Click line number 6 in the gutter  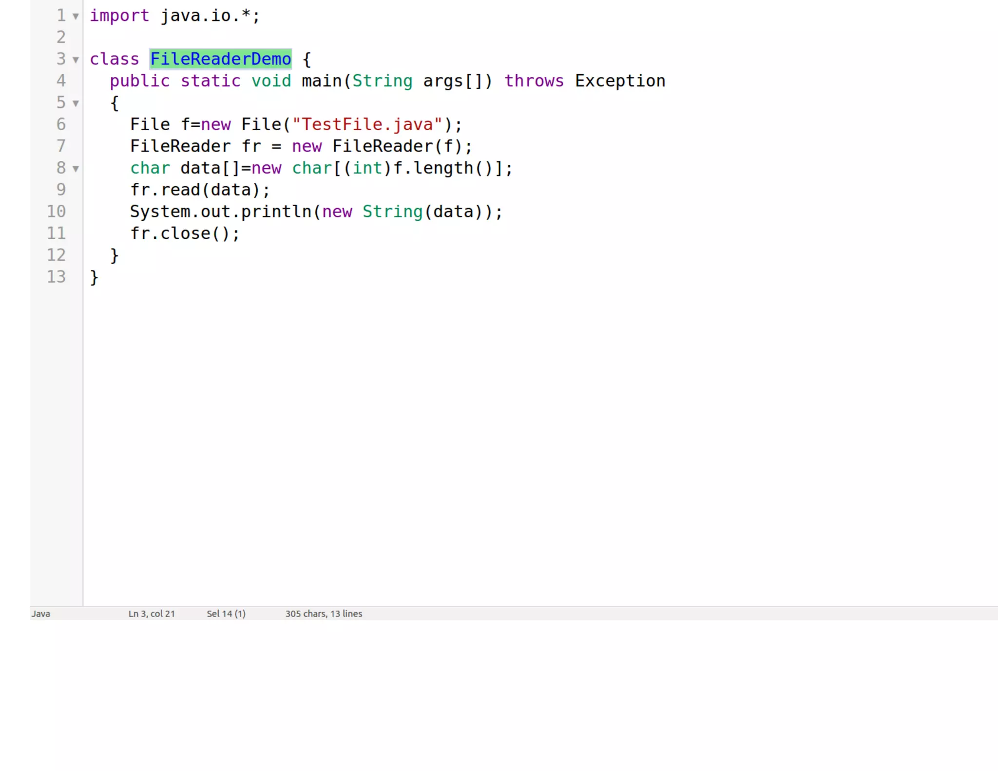[60, 124]
